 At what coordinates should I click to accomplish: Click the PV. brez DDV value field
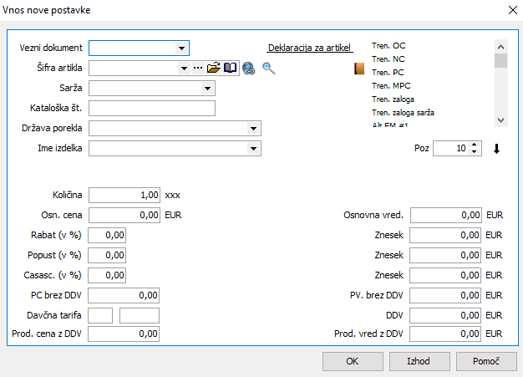[x=445, y=295]
